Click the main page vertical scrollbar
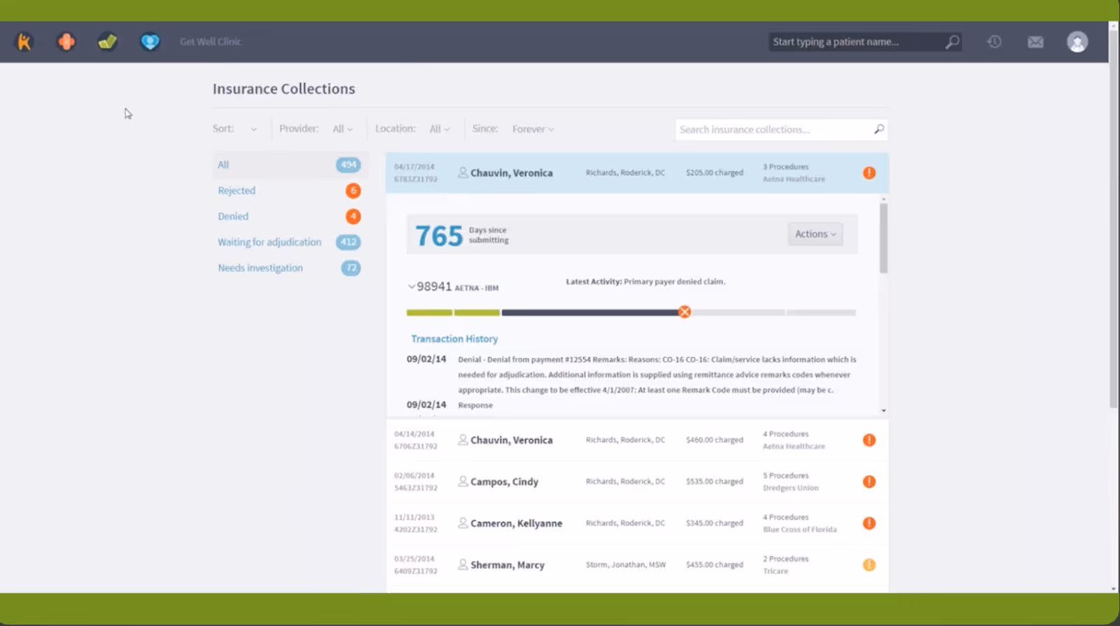Image resolution: width=1120 pixels, height=626 pixels. 1113,218
